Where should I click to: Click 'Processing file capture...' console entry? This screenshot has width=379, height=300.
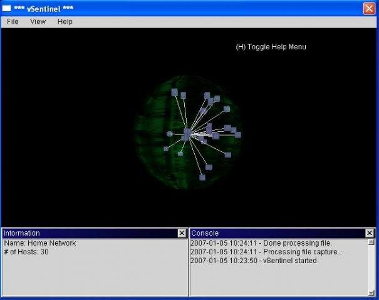click(x=266, y=252)
